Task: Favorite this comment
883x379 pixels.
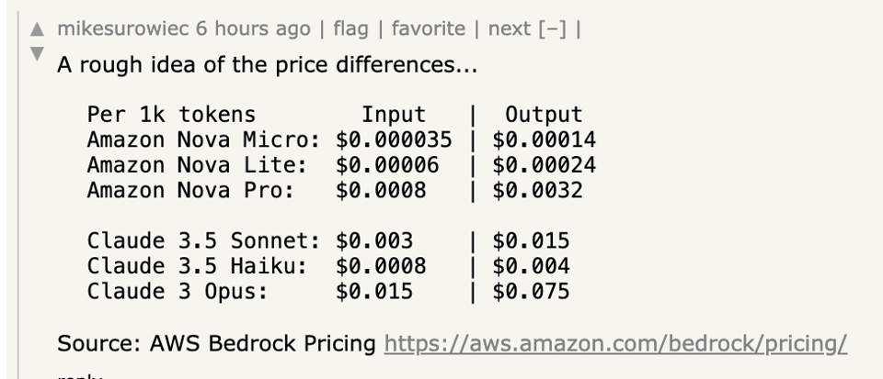Action: tap(428, 28)
